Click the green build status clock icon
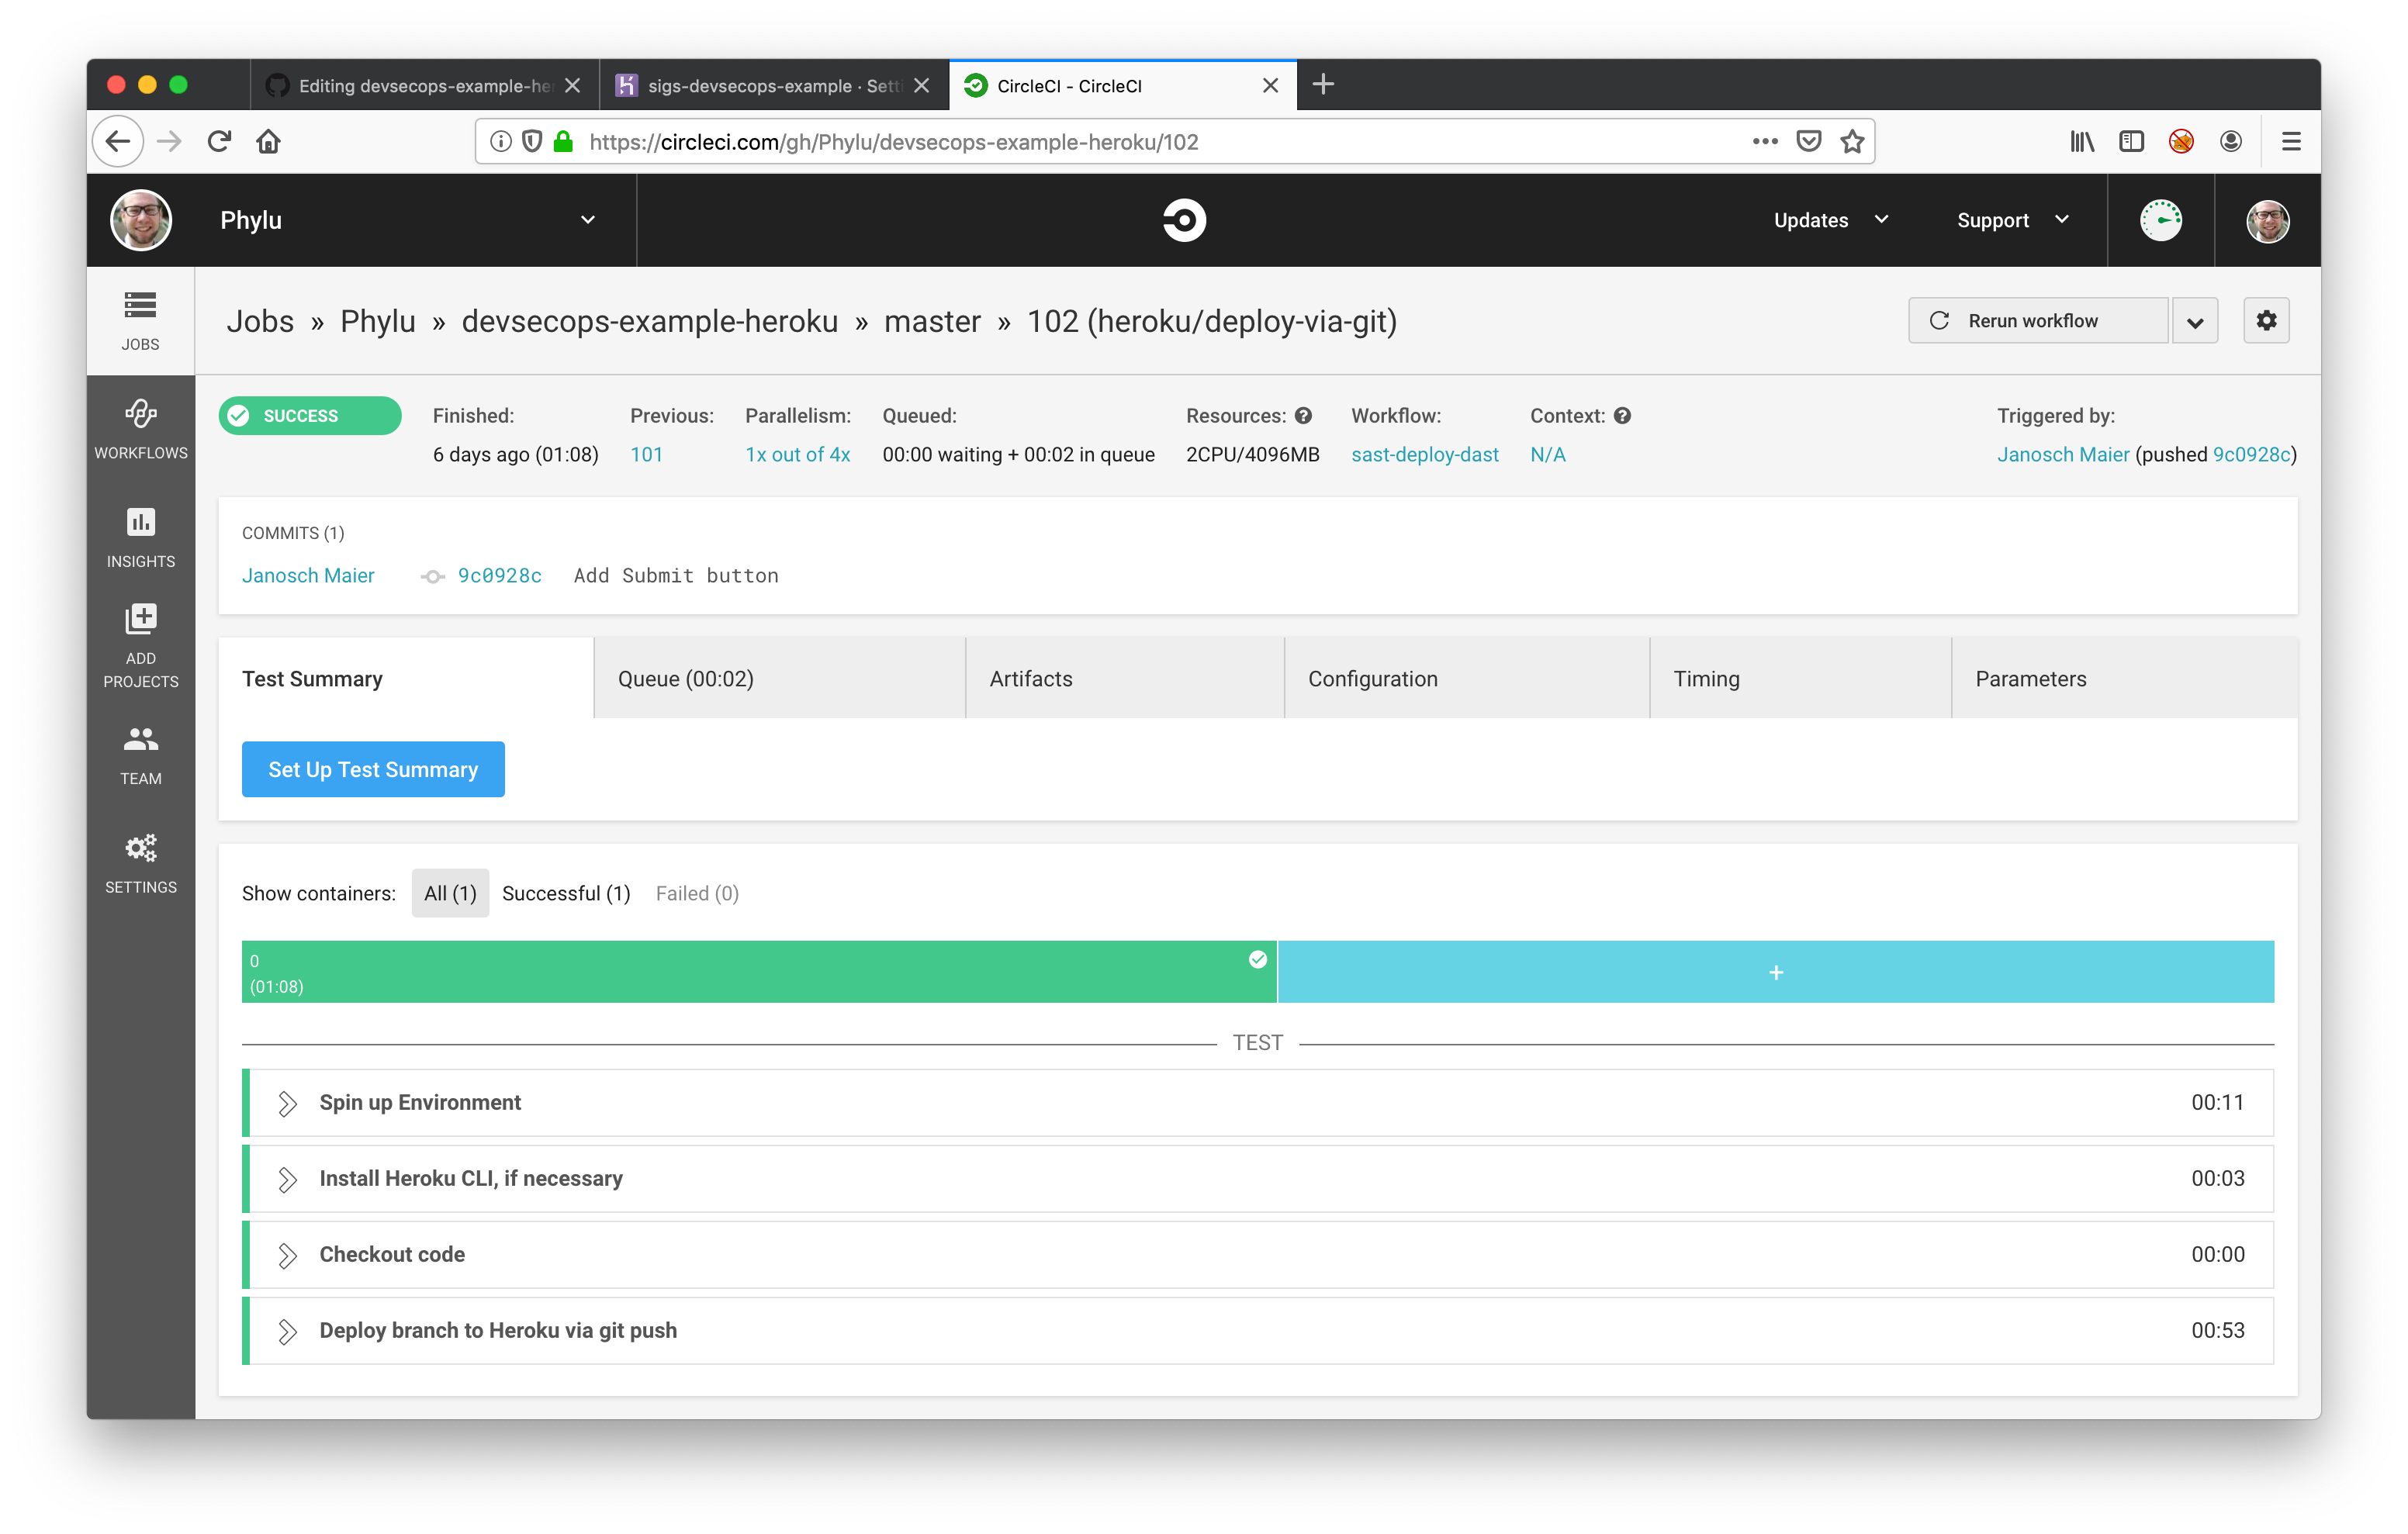The image size is (2408, 1534). click(x=2160, y=220)
